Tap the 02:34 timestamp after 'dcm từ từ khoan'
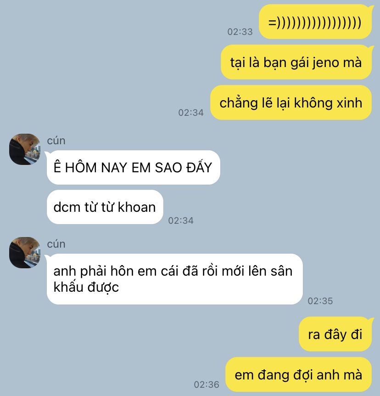This screenshot has width=380, height=396. tap(181, 221)
